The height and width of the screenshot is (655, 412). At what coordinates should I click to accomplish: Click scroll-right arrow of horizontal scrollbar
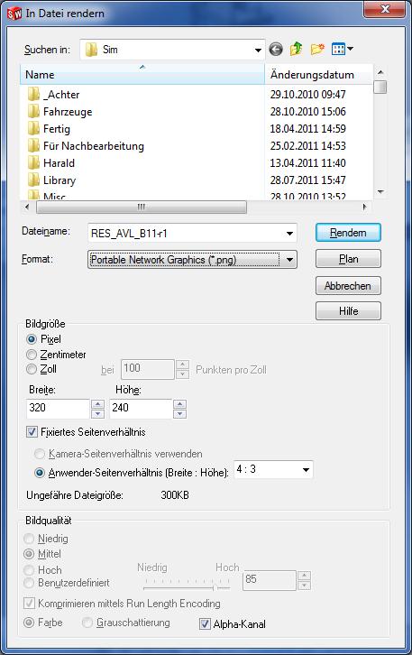(364, 207)
